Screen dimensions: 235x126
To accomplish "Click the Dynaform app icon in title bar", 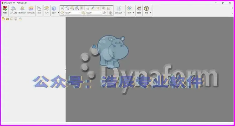I will [x=3, y=3].
